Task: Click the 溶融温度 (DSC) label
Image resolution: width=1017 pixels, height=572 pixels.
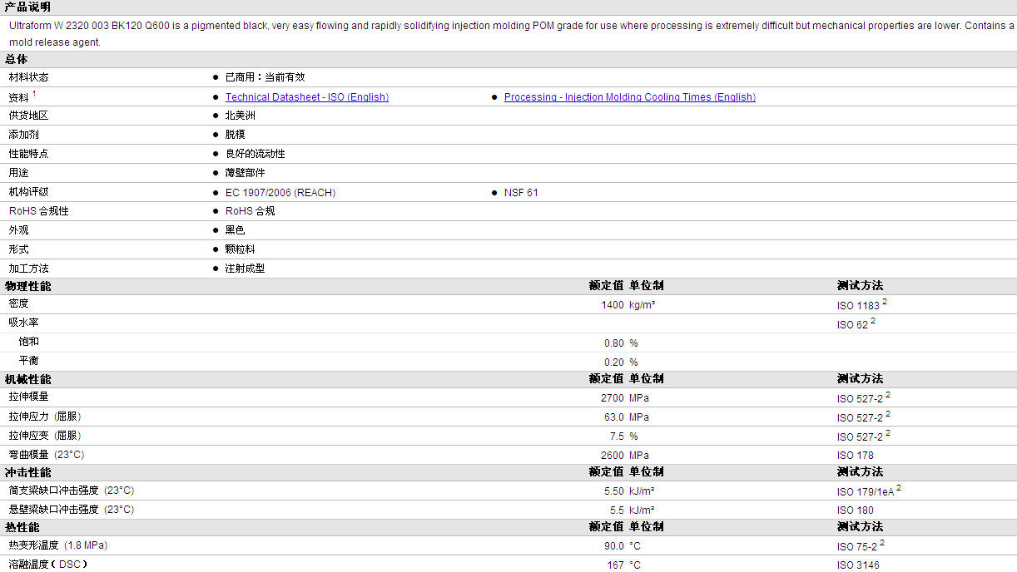Action: (48, 564)
